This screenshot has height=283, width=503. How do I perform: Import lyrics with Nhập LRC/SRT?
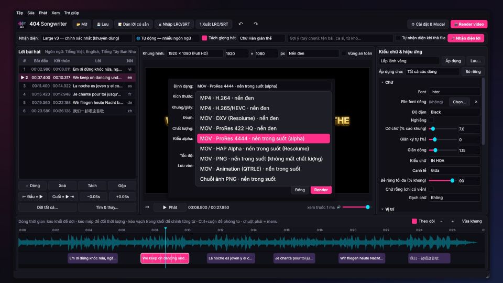(x=174, y=24)
